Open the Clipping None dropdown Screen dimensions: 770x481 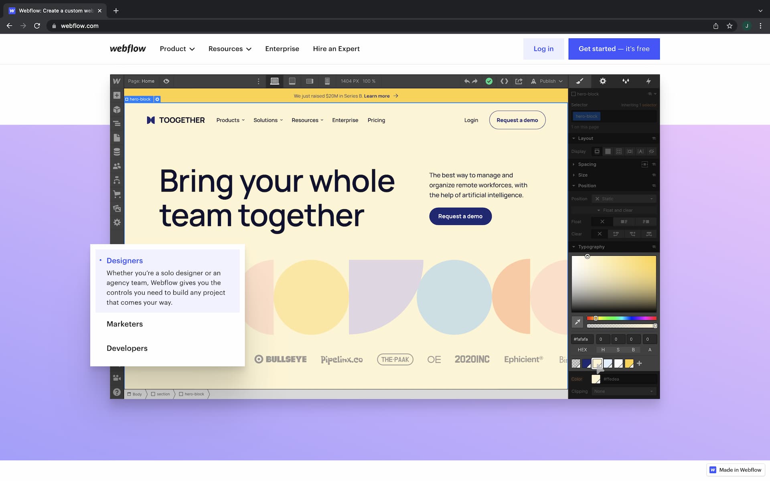(x=624, y=391)
